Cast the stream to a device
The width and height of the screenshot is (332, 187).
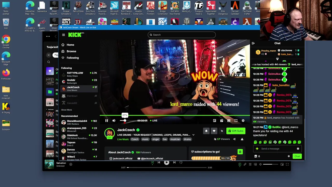tap(222, 121)
